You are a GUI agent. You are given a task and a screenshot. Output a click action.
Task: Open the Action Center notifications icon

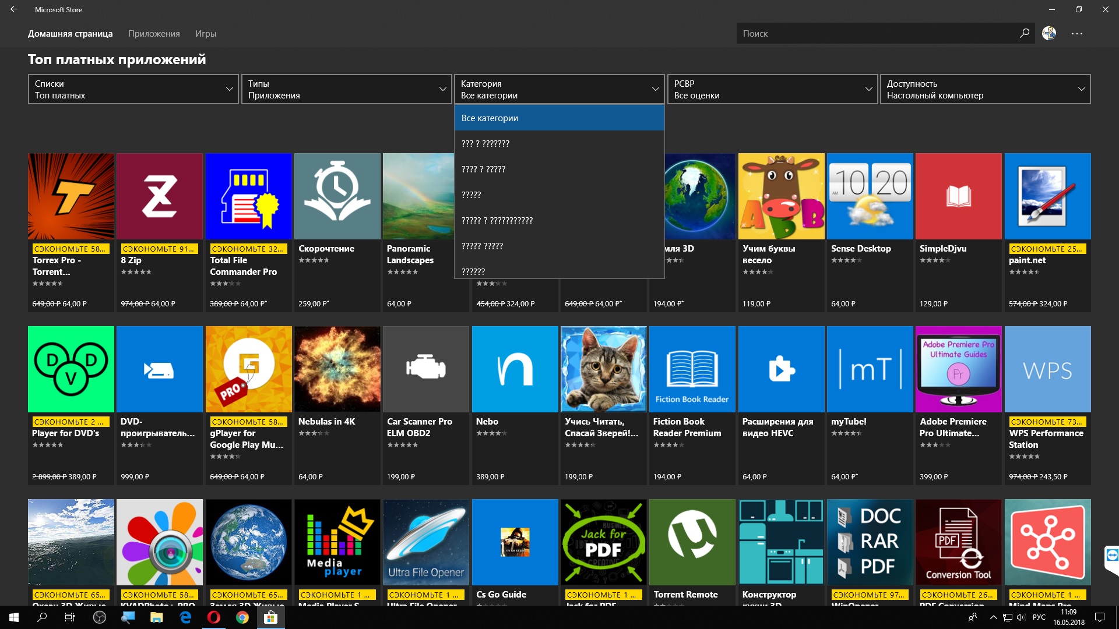[1100, 617]
